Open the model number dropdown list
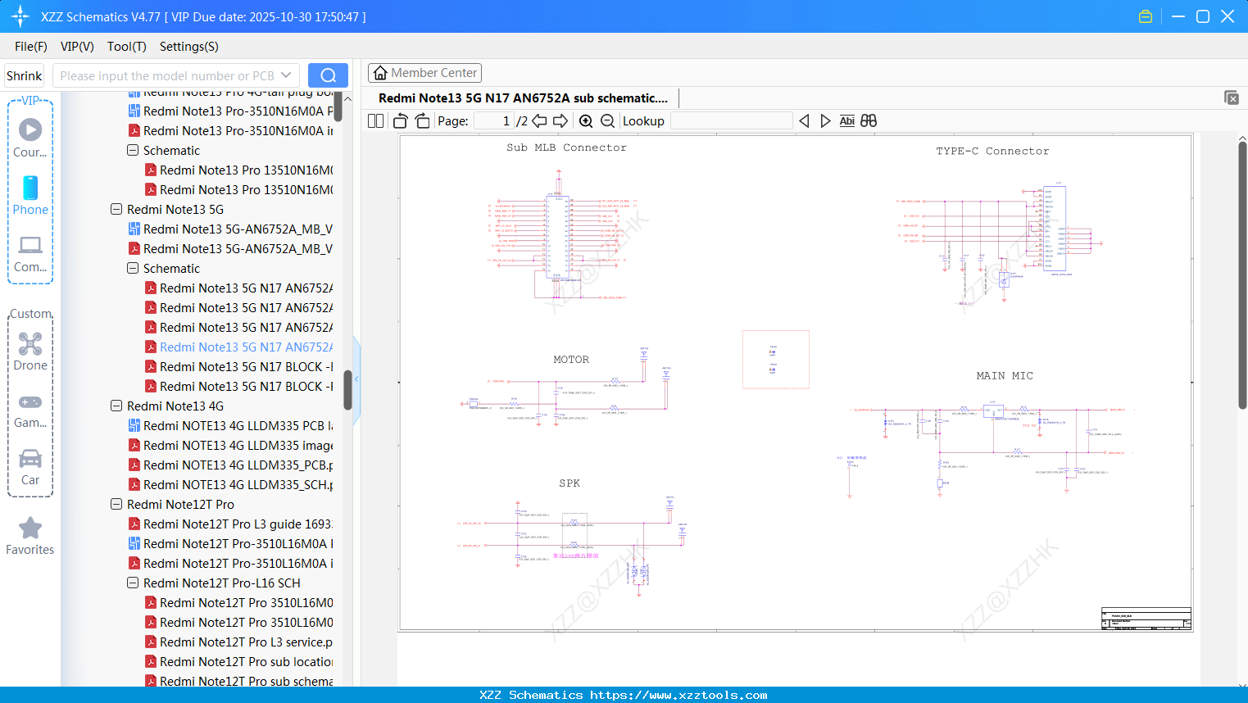This screenshot has width=1248, height=703. (x=286, y=75)
